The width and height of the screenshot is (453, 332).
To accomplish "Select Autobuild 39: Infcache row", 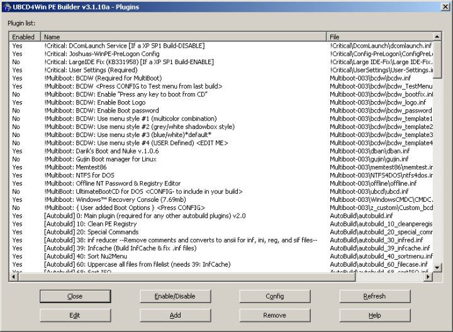I will pos(221,248).
